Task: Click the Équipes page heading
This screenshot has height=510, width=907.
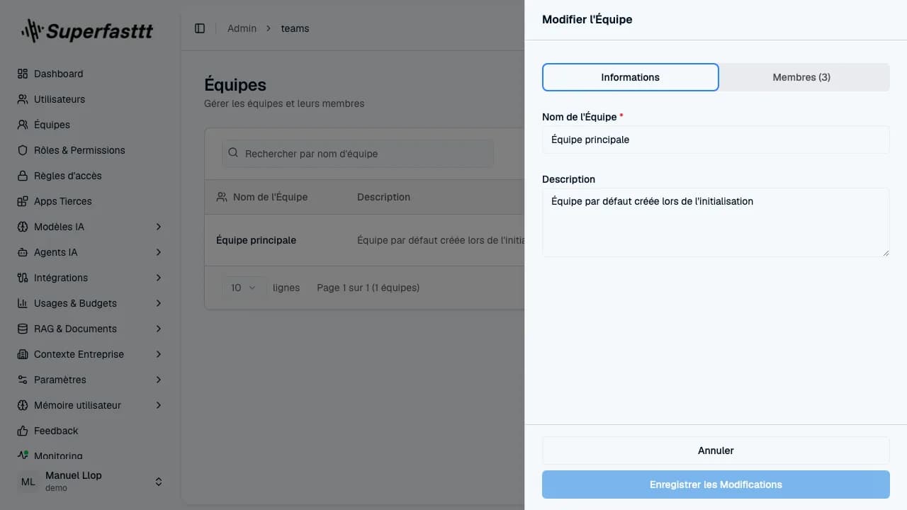Action: point(235,85)
